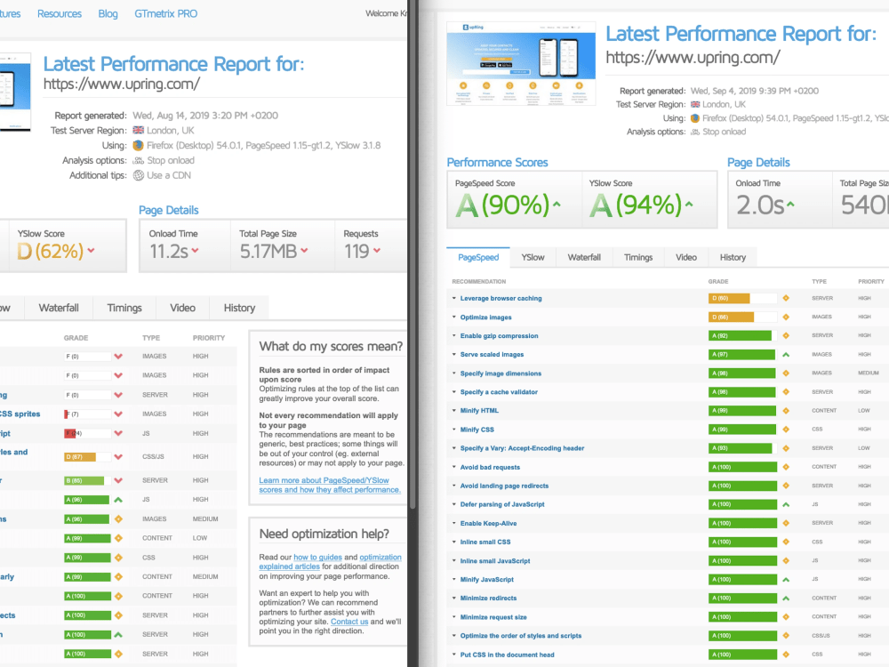The height and width of the screenshot is (667, 889).
Task: Open Blog in left window navigation
Action: click(x=108, y=13)
